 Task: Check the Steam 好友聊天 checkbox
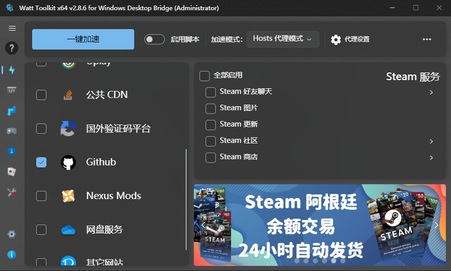(211, 92)
